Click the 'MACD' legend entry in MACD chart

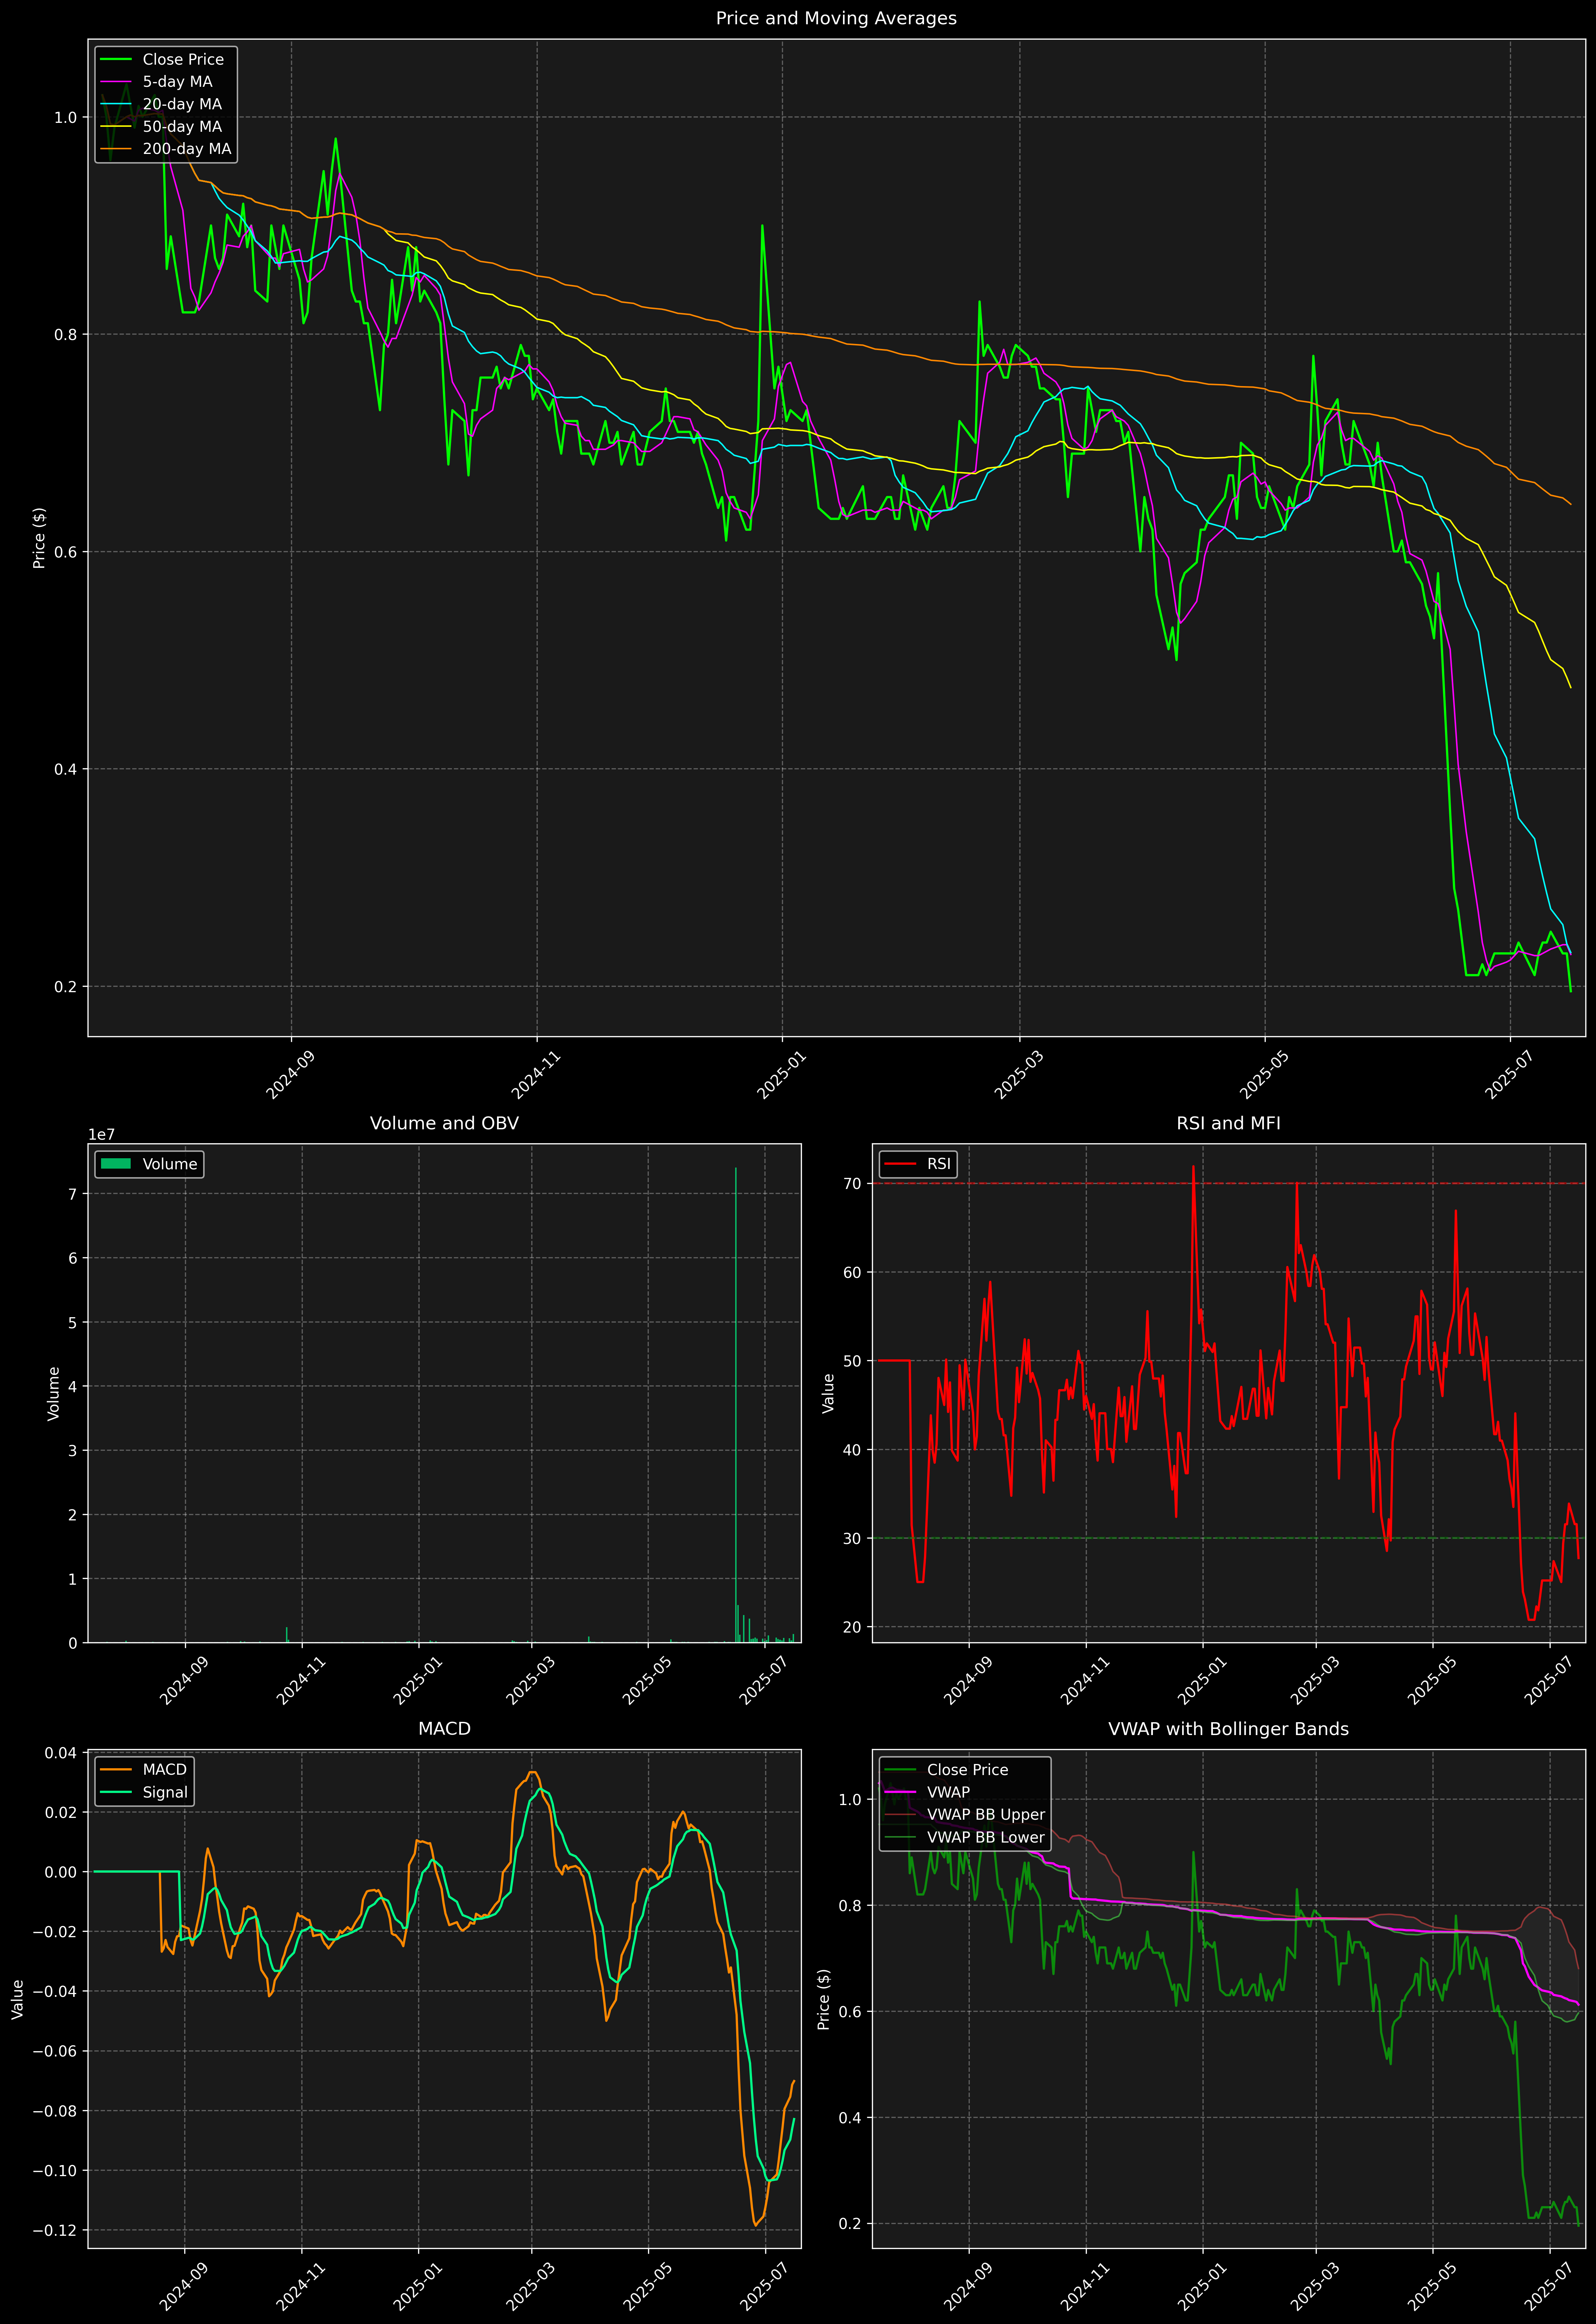pyautogui.click(x=144, y=1770)
